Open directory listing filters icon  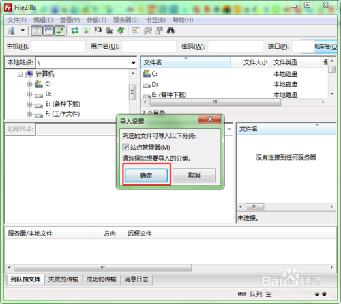tap(136, 31)
